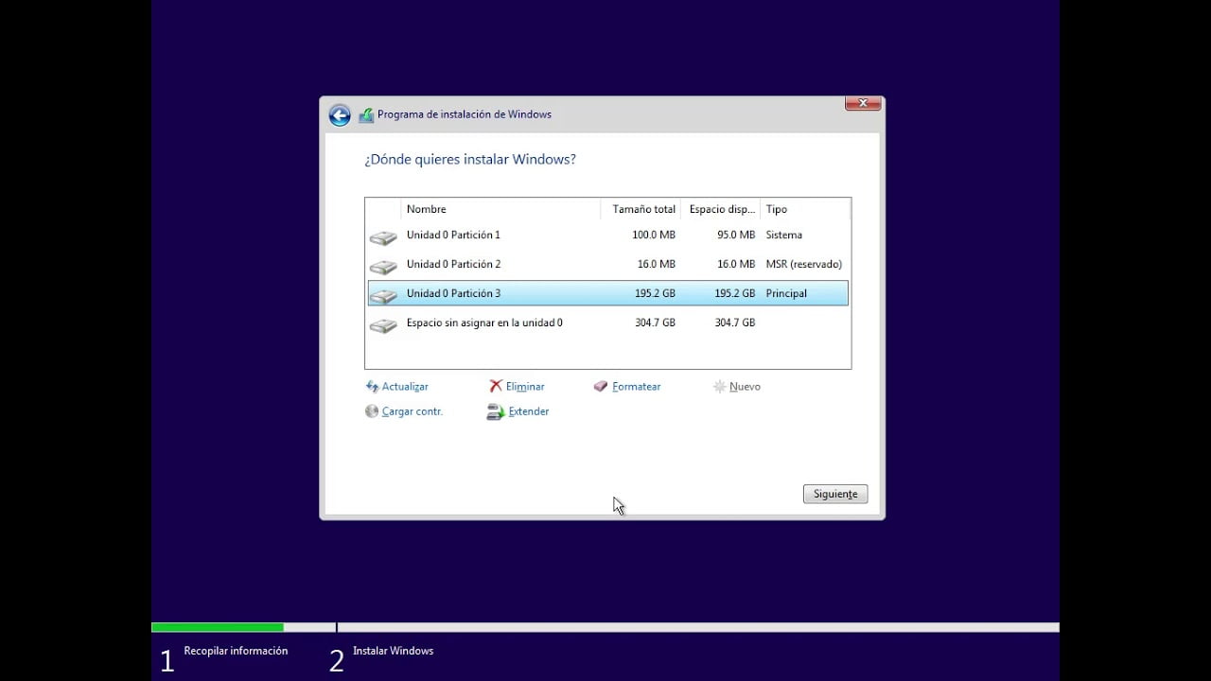This screenshot has width=1211, height=681.
Task: Click the drive icon of the unassigned space row
Action: pyautogui.click(x=382, y=323)
